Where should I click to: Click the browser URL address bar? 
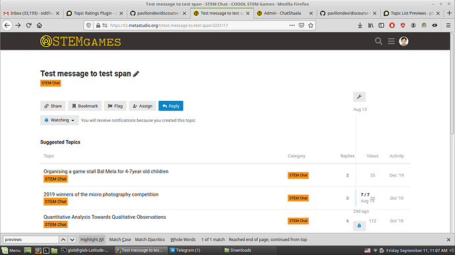click(x=198, y=26)
